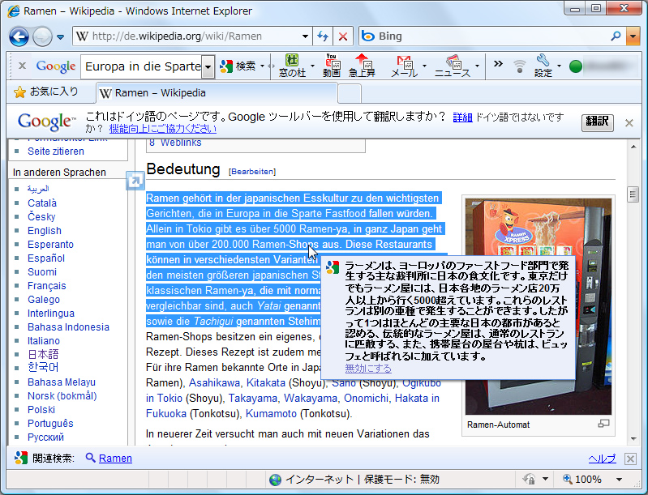Image resolution: width=648 pixels, height=495 pixels.
Task: Click the Bearbeiten edit link beside Bedeutung
Action: pos(252,172)
